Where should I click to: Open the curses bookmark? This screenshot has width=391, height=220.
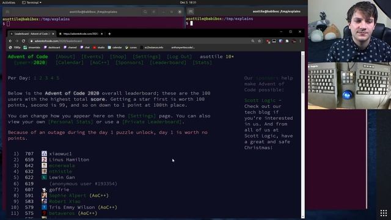pyautogui.click(x=131, y=47)
